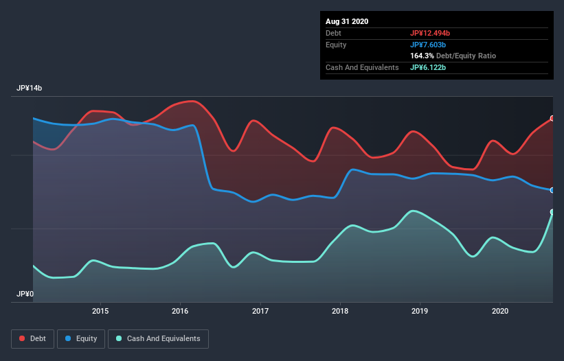Click the 2017 axis label
Image resolution: width=564 pixels, height=361 pixels.
pyautogui.click(x=260, y=311)
